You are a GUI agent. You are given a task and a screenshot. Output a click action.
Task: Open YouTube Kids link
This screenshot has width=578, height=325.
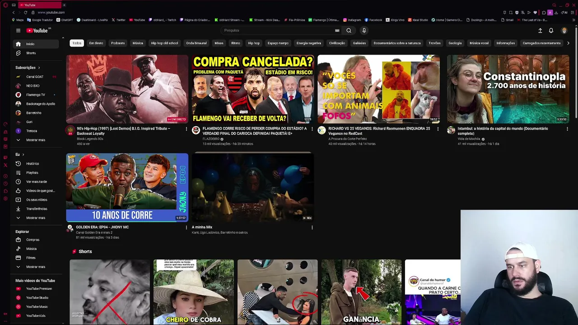coord(36,316)
